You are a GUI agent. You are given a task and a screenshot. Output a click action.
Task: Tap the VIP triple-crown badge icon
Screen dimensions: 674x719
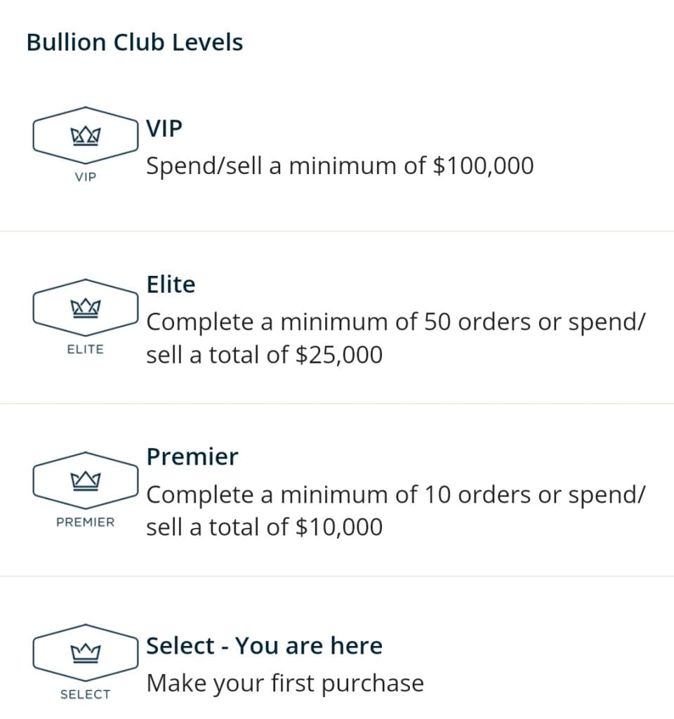click(x=85, y=133)
